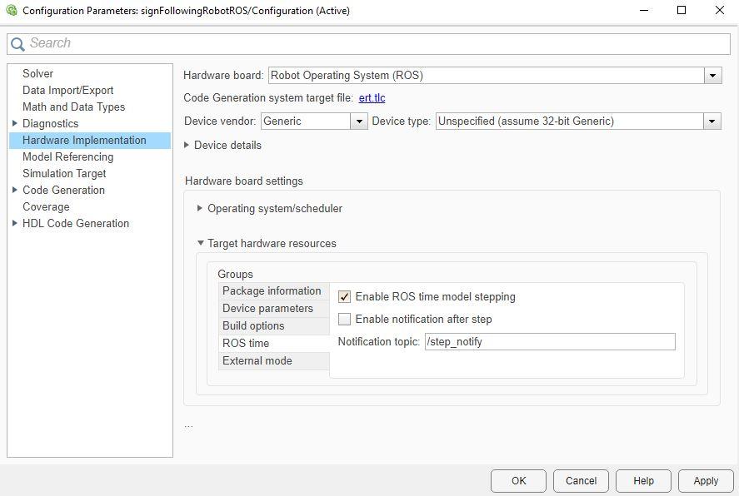Open the Hardware board dropdown
This screenshot has height=496, width=739.
tap(713, 76)
